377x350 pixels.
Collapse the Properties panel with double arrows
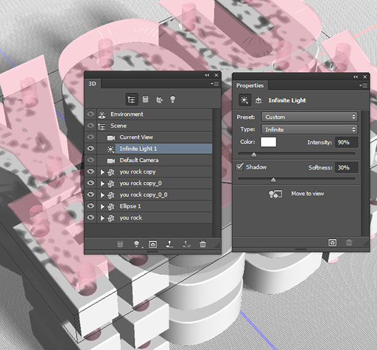coord(355,77)
